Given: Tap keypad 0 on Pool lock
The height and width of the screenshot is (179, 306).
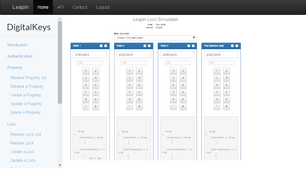Looking at the screenshot, I should [x=227, y=99].
